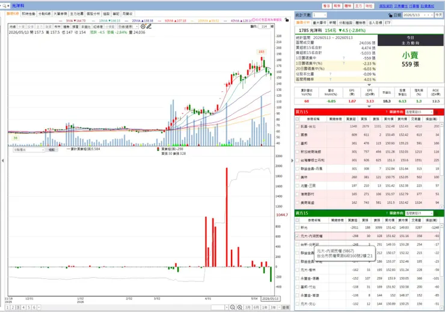
Task: Click the magnifier search icon in title bar
Action: pos(4,5)
